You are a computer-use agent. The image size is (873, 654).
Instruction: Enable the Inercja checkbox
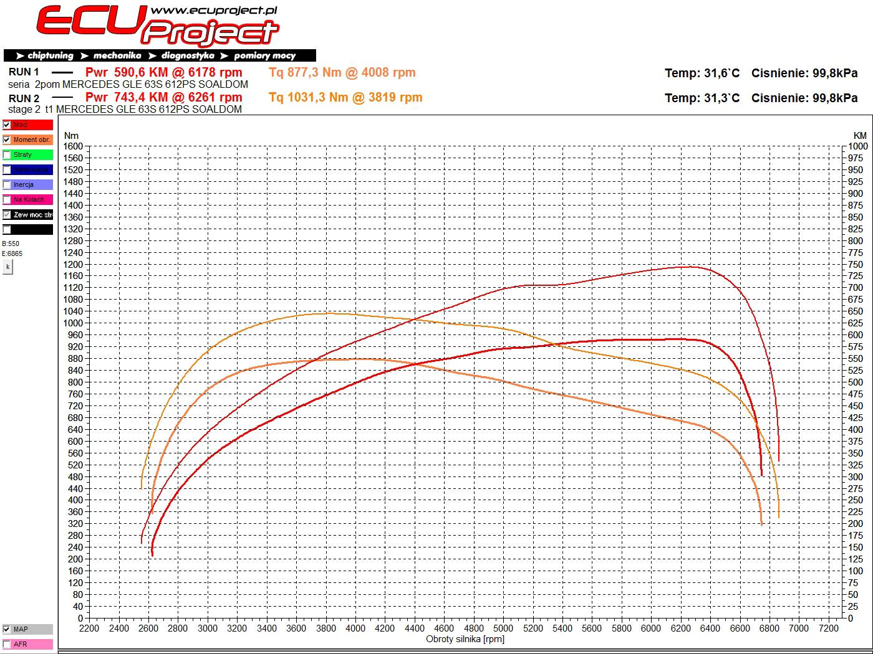(x=7, y=185)
